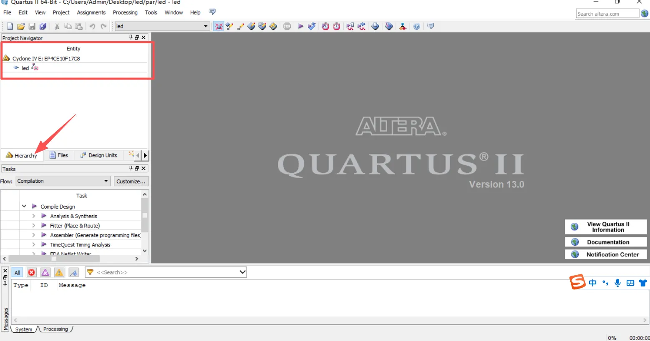Screen dimensions: 650x341
Task: Expand the Fitter (Place & Route) task
Action: pos(33,225)
